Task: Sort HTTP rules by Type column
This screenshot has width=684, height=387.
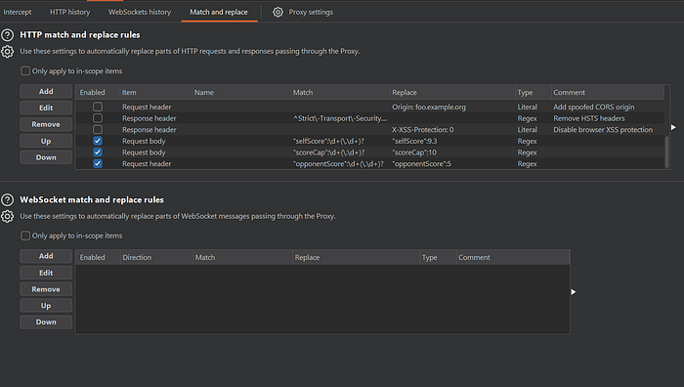Action: coord(534,93)
